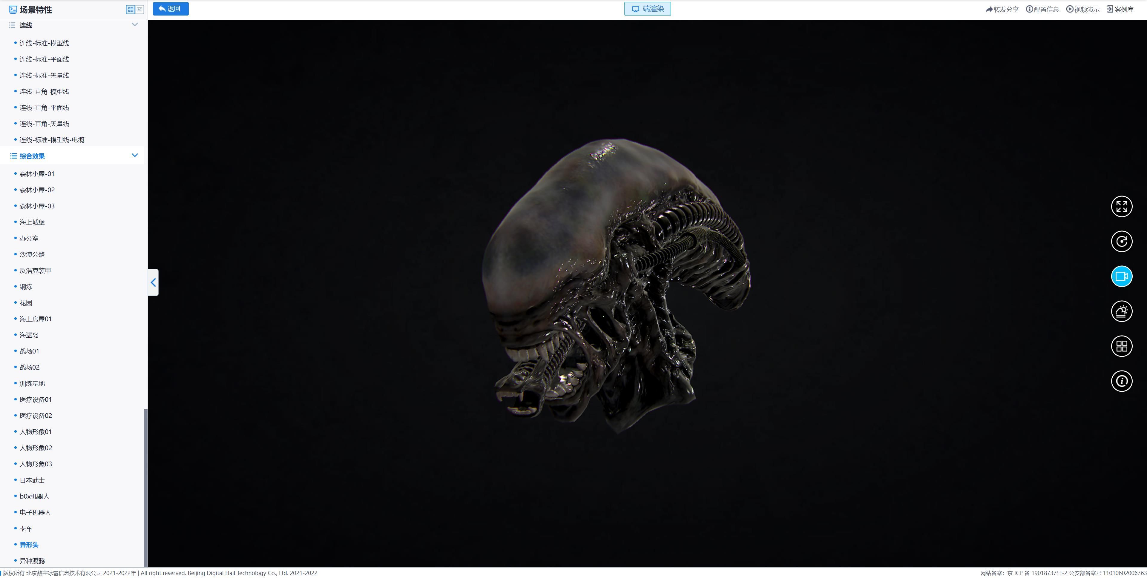Open scene 电子机器人
The image size is (1147, 578).
35,513
